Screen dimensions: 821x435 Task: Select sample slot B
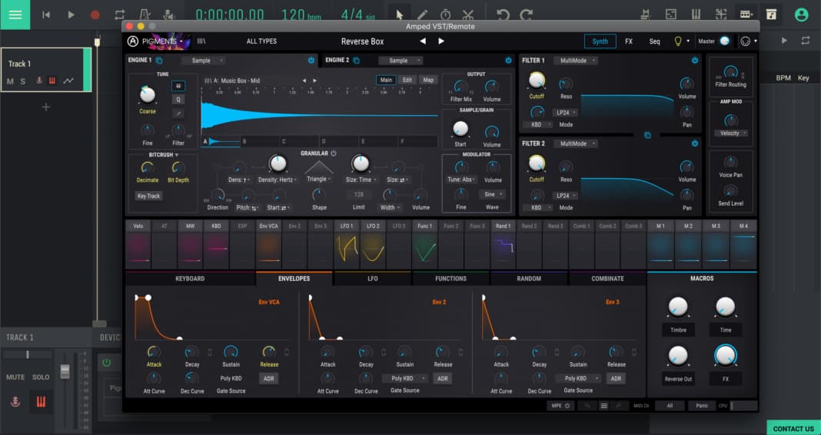(x=260, y=141)
